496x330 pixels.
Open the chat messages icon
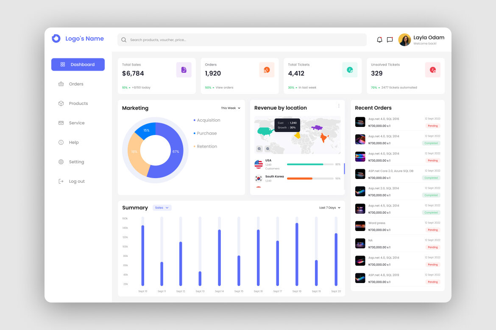(x=390, y=39)
